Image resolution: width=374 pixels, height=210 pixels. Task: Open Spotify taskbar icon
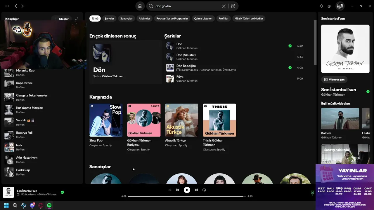[49, 205]
